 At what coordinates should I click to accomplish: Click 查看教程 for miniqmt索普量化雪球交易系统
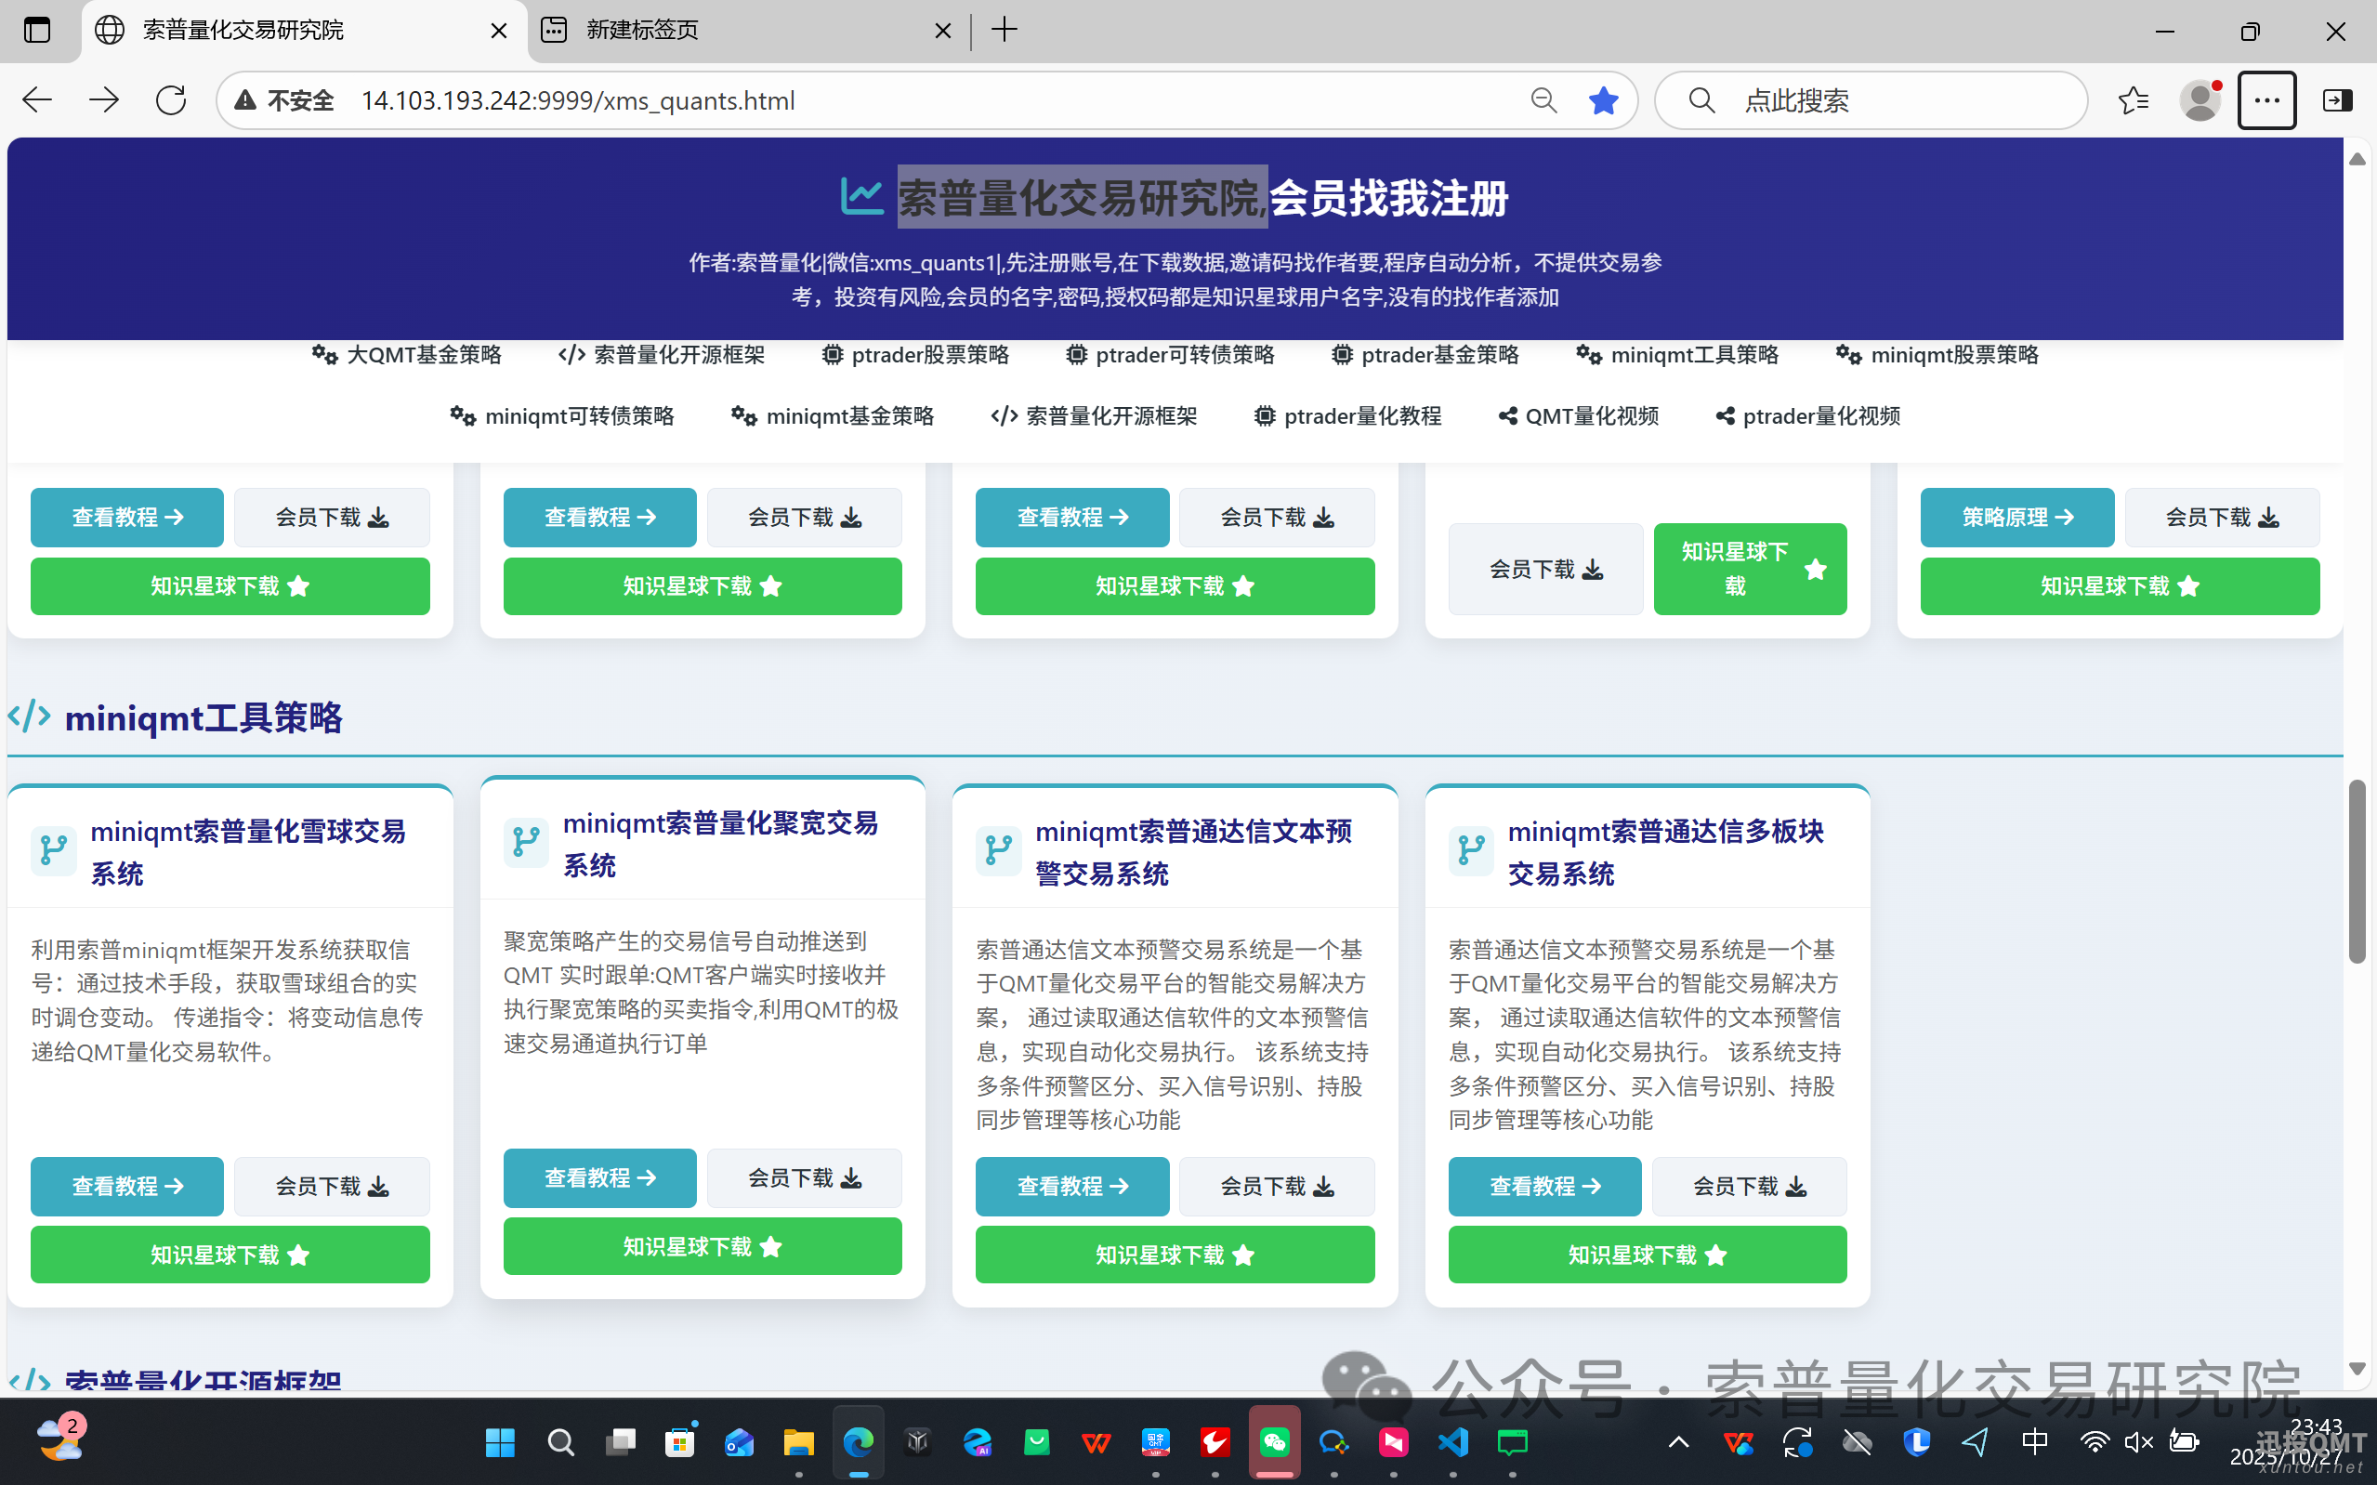pos(126,1186)
